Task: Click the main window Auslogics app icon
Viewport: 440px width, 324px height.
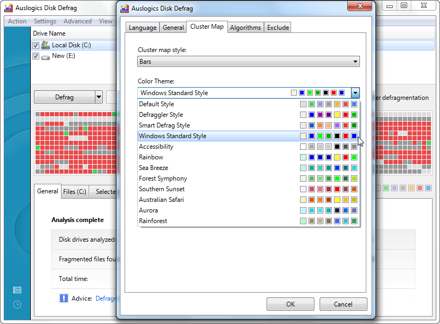Action: pos(8,8)
